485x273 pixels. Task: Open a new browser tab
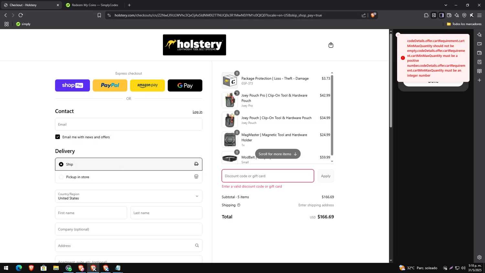[129, 5]
